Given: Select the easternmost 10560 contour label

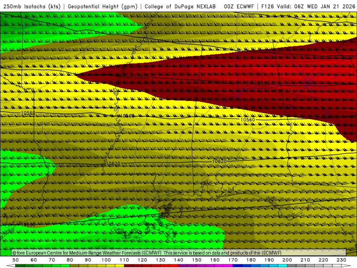Looking at the screenshot, I should click(248, 120).
